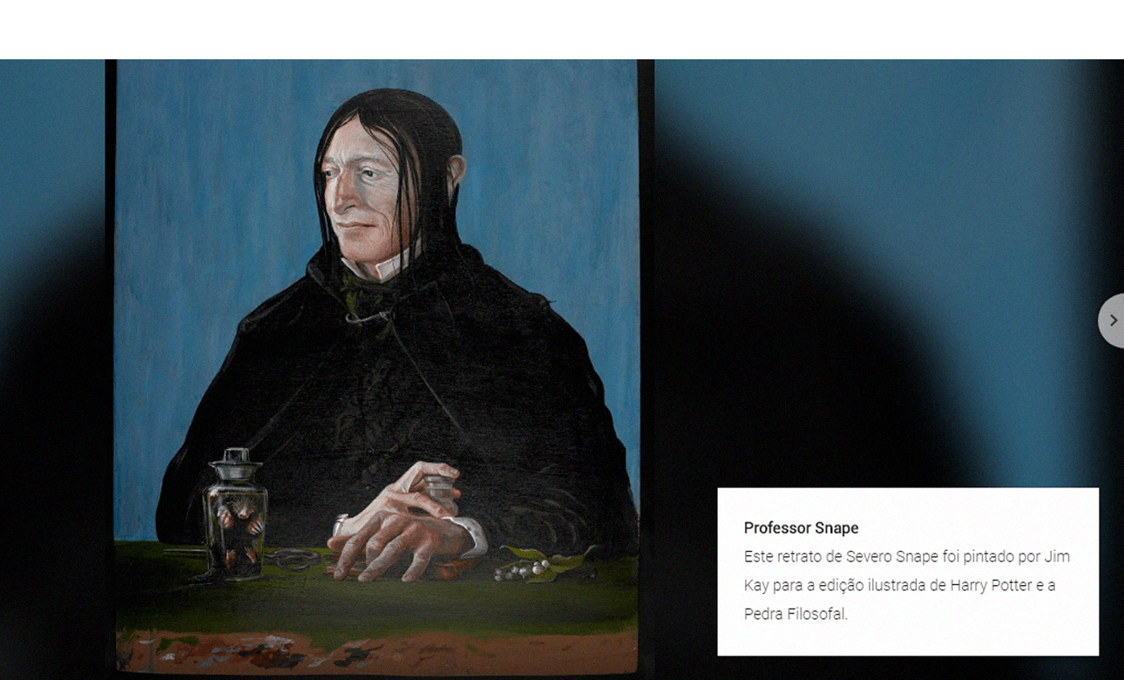Click the caption paragraph starting 'Este retrato'

[x=906, y=585]
